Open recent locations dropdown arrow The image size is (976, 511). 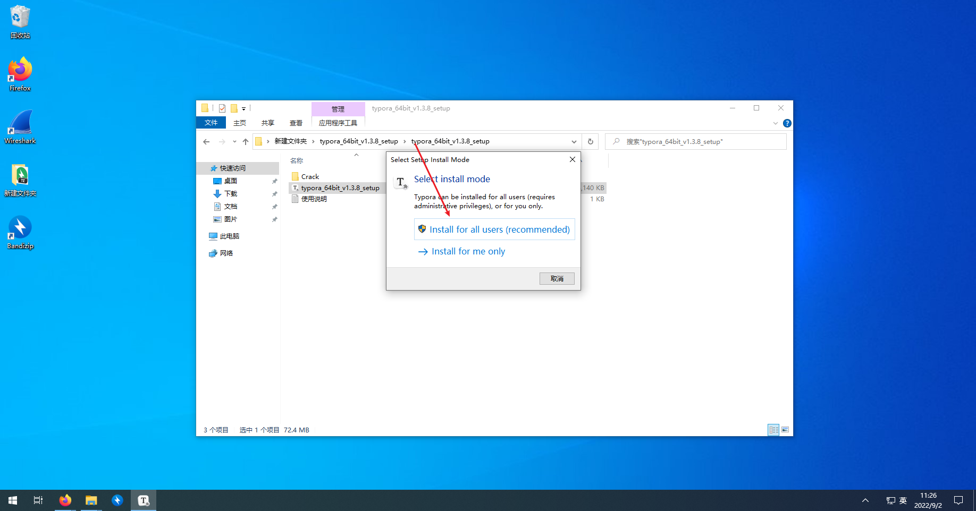234,141
